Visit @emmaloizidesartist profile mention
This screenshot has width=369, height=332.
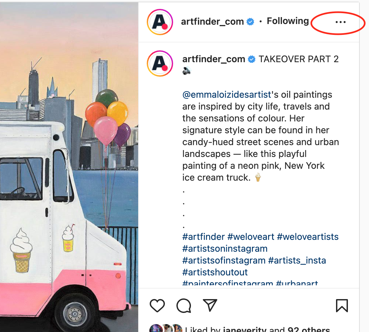click(x=227, y=95)
